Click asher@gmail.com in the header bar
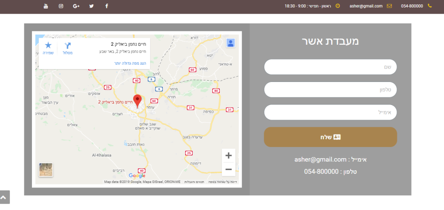The width and height of the screenshot is (444, 210). pyautogui.click(x=366, y=6)
